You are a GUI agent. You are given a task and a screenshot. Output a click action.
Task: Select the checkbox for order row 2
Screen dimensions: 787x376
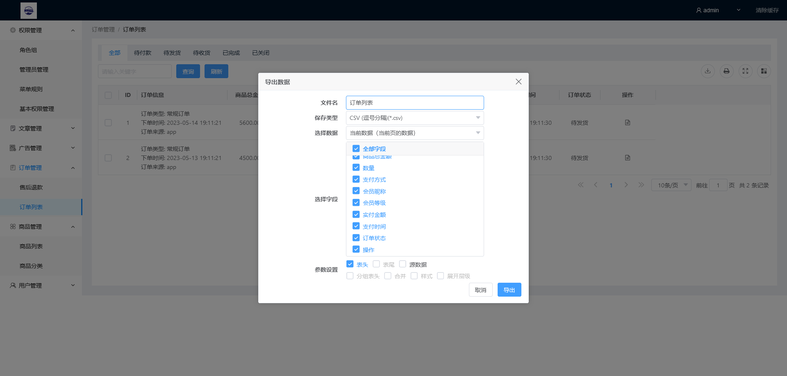pyautogui.click(x=108, y=158)
